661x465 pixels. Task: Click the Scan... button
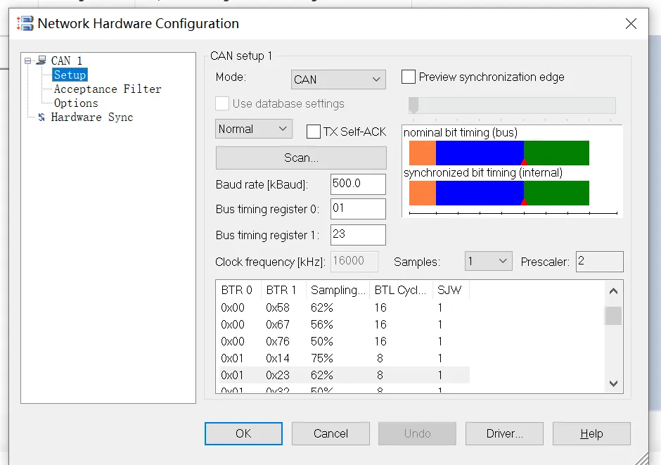click(x=301, y=158)
